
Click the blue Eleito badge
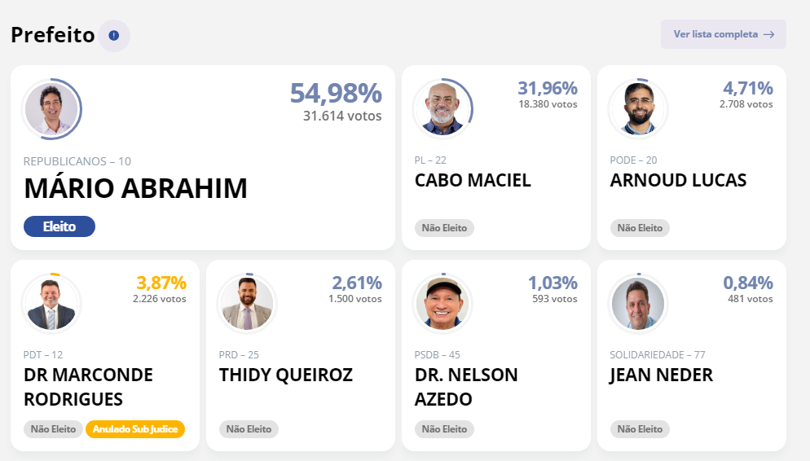click(x=59, y=226)
